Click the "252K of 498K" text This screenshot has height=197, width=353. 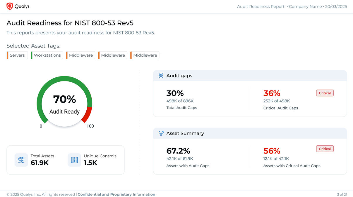coord(277,101)
